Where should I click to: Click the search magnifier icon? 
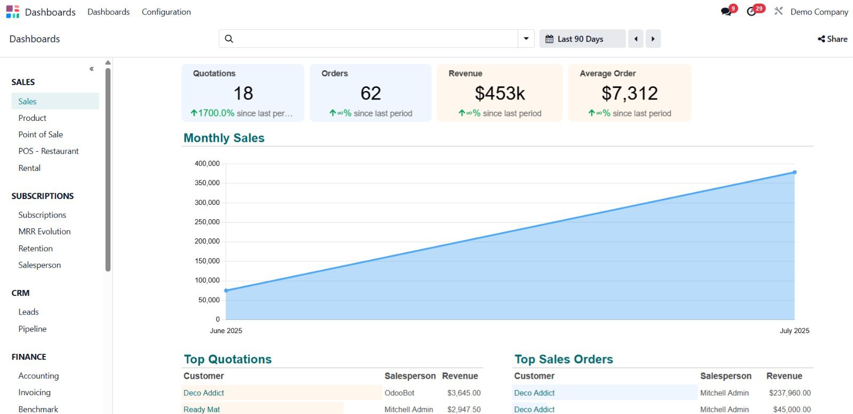coord(229,39)
